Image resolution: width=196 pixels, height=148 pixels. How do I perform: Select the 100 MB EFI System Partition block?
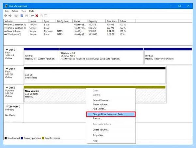click(x=41, y=56)
